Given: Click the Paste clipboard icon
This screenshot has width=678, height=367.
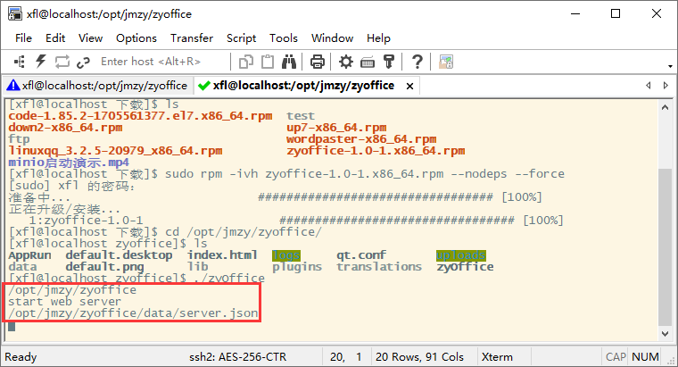Looking at the screenshot, I should 268,62.
